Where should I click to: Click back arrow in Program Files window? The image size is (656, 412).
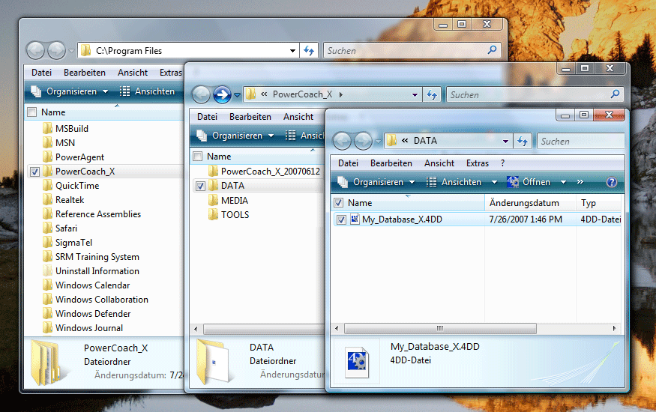[x=35, y=50]
